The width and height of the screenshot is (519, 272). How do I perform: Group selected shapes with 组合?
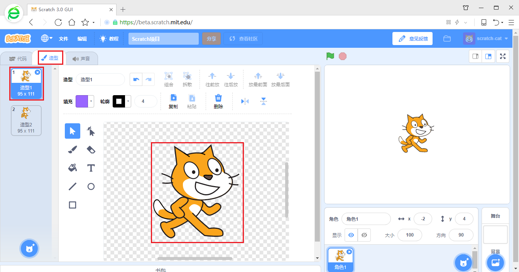[x=169, y=79]
